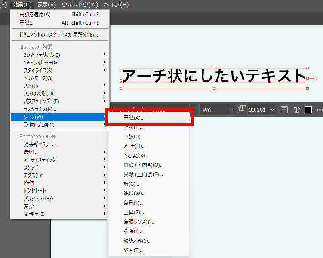Select トリムマーク(O) effect

[59, 78]
